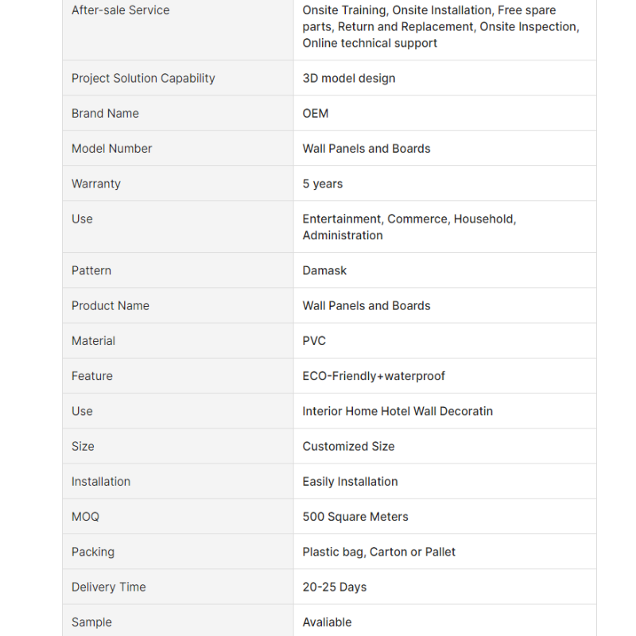Select the PVC material value

[314, 341]
